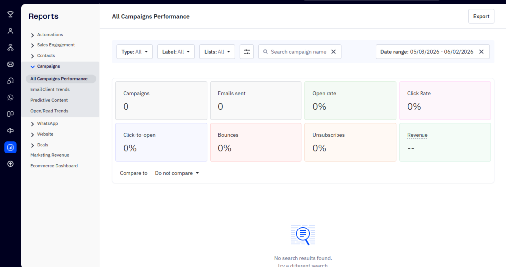This screenshot has width=506, height=267.
Task: Open the Automations hierarchy icon in navigation
Action: [11, 48]
